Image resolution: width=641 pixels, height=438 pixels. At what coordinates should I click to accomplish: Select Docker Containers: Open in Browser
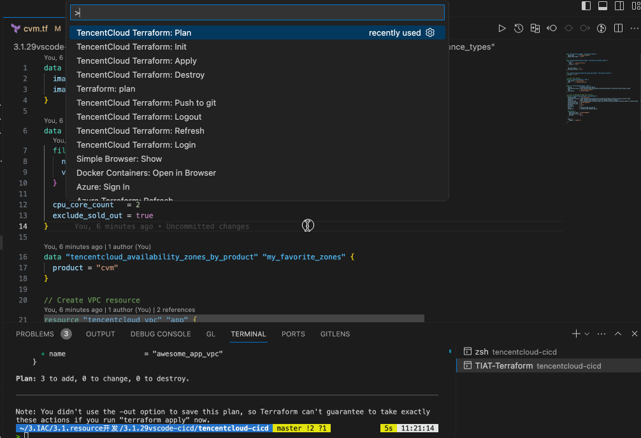point(257,173)
